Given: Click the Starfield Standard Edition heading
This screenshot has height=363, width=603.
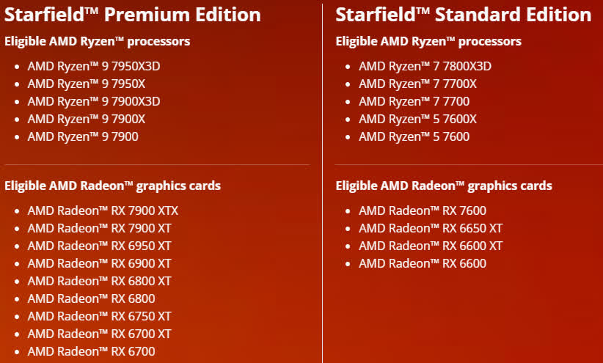Looking at the screenshot, I should coord(464,15).
